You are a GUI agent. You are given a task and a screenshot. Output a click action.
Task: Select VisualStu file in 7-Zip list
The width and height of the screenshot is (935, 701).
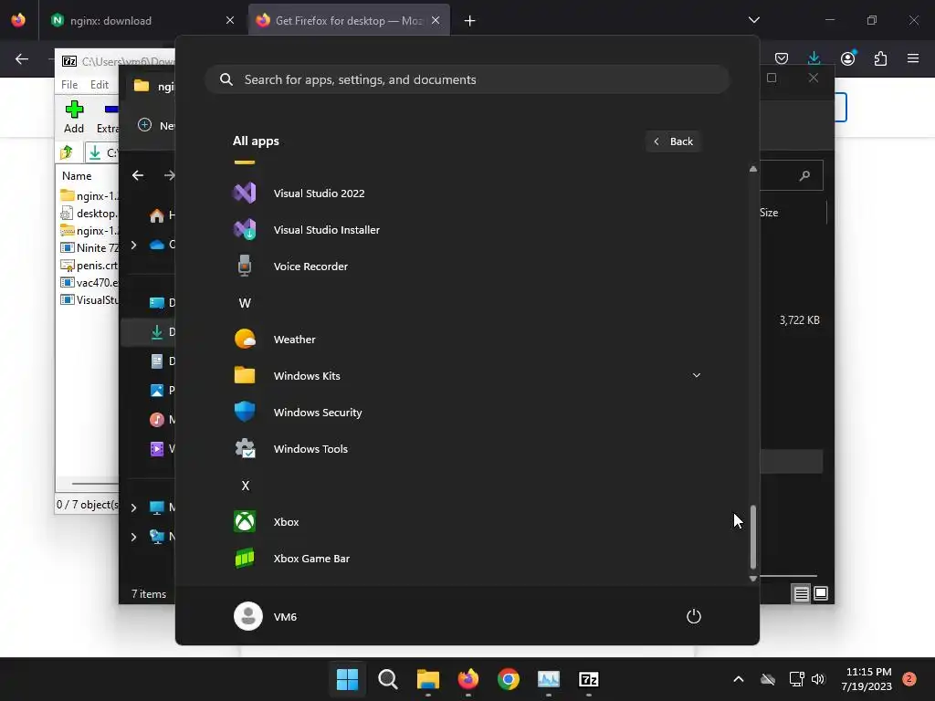click(89, 299)
